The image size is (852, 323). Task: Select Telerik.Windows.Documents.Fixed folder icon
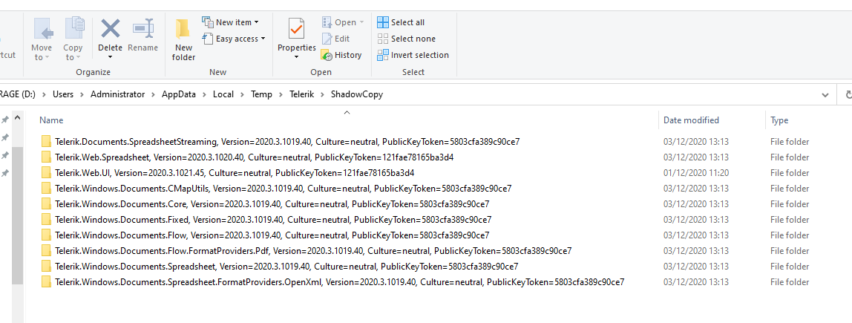(x=46, y=220)
